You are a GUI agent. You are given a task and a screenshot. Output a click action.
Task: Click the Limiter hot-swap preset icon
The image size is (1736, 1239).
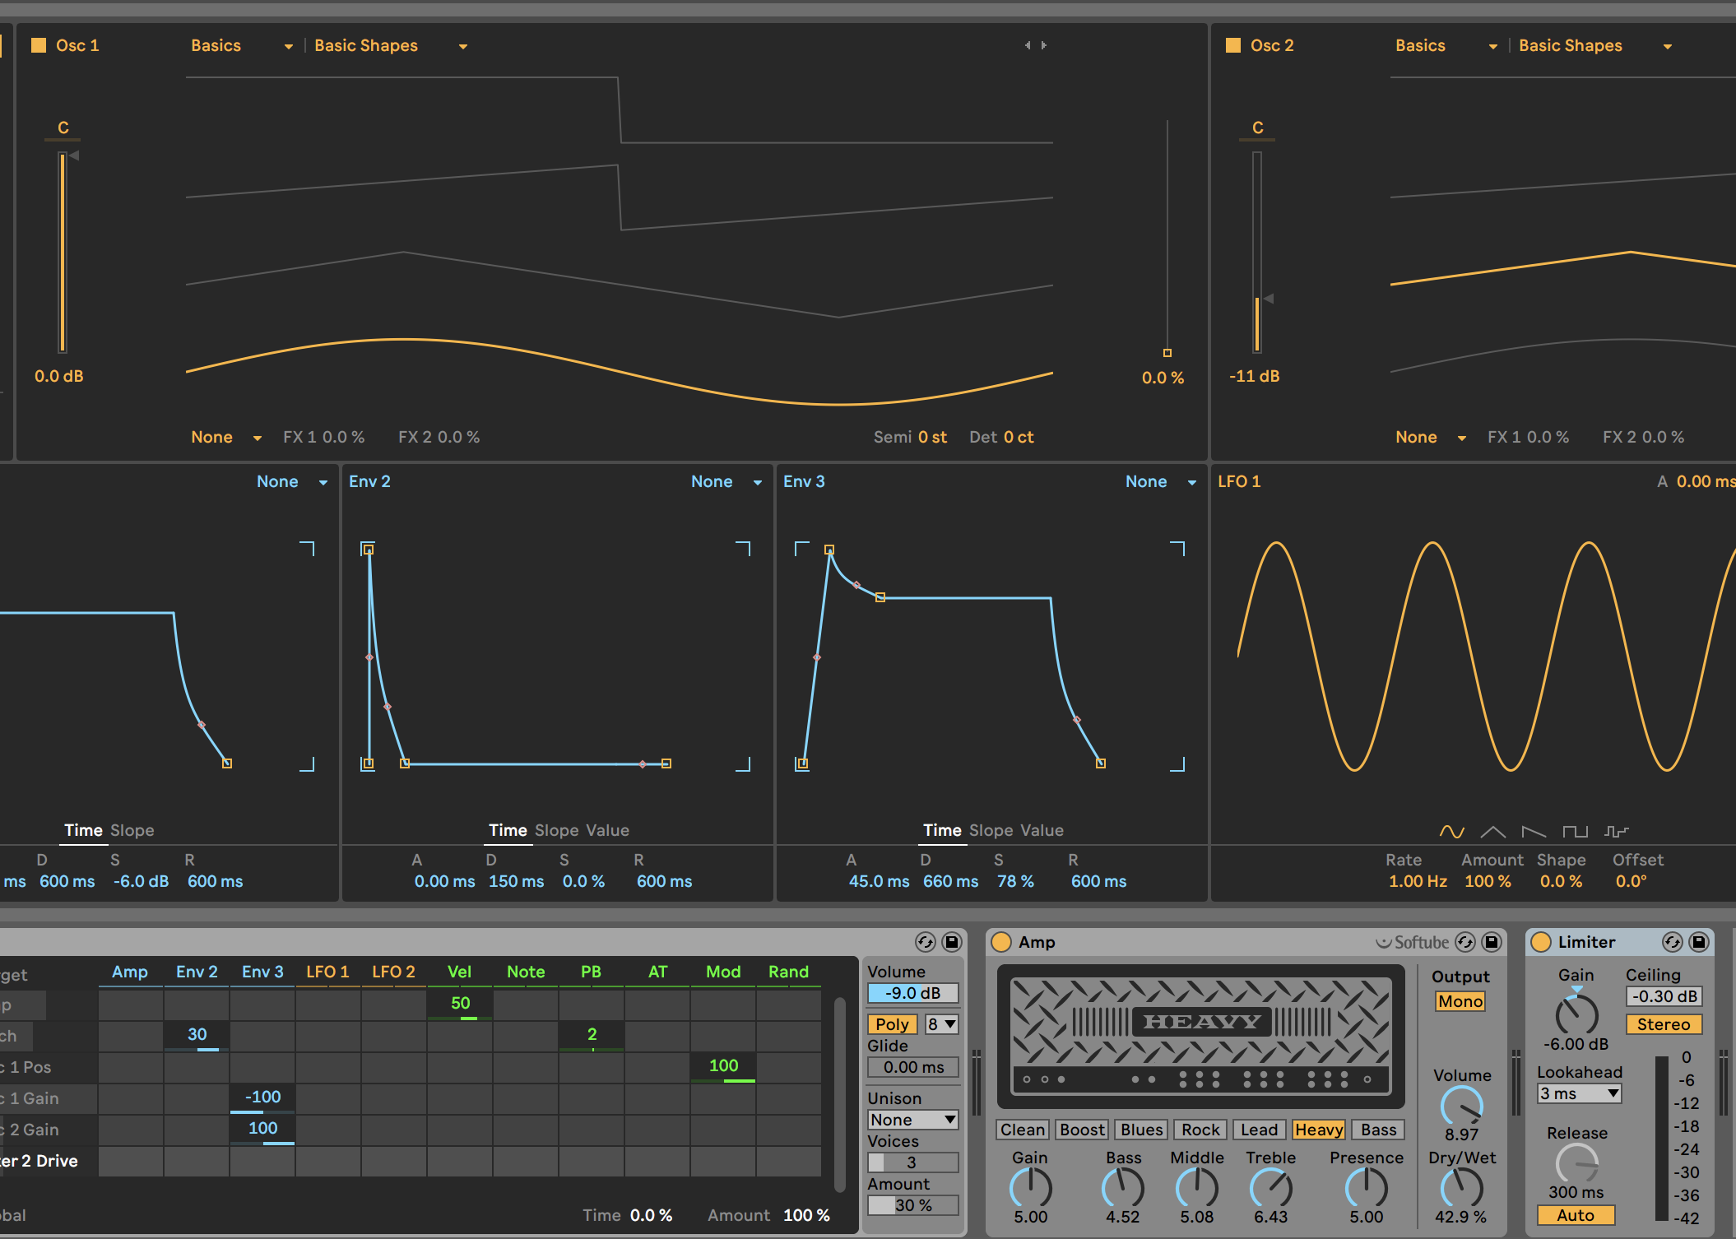coord(1672,942)
